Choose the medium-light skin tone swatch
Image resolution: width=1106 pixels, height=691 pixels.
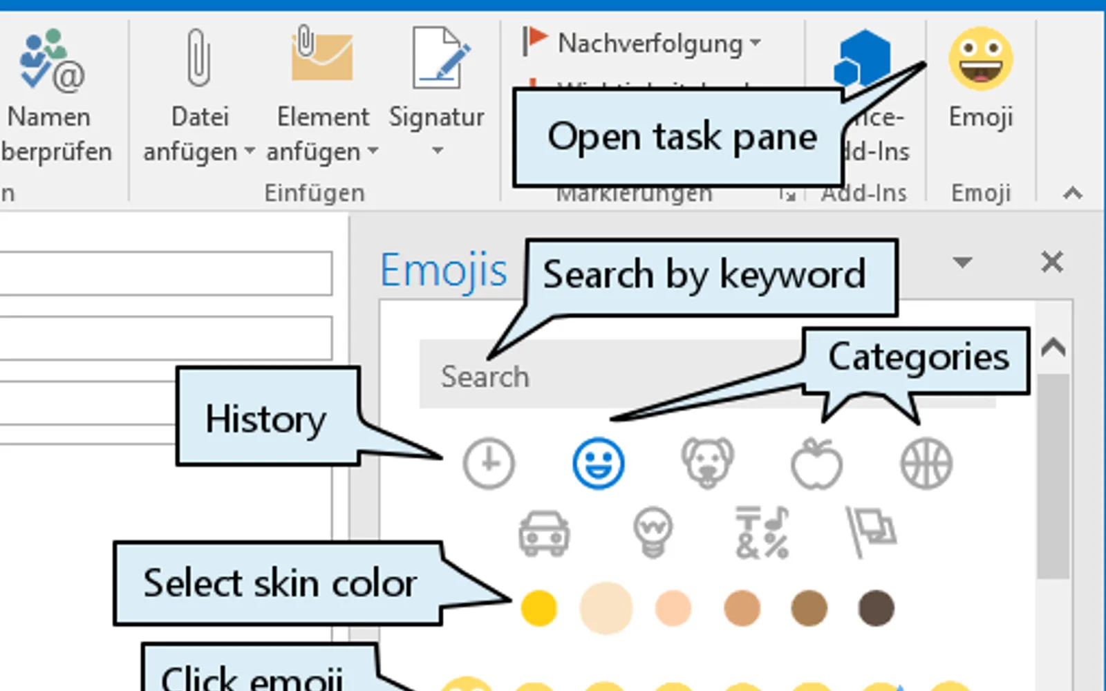pyautogui.click(x=673, y=608)
